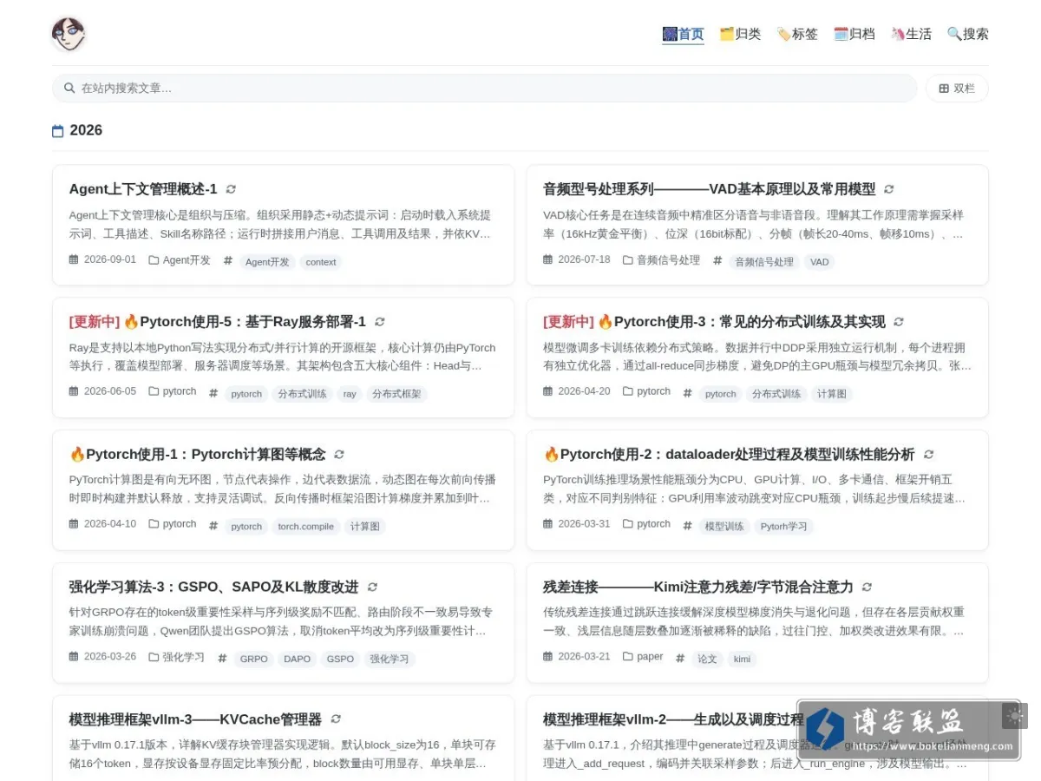Focus the 在站内搜索文章 search field
The height and width of the screenshot is (781, 1041).
click(x=484, y=89)
